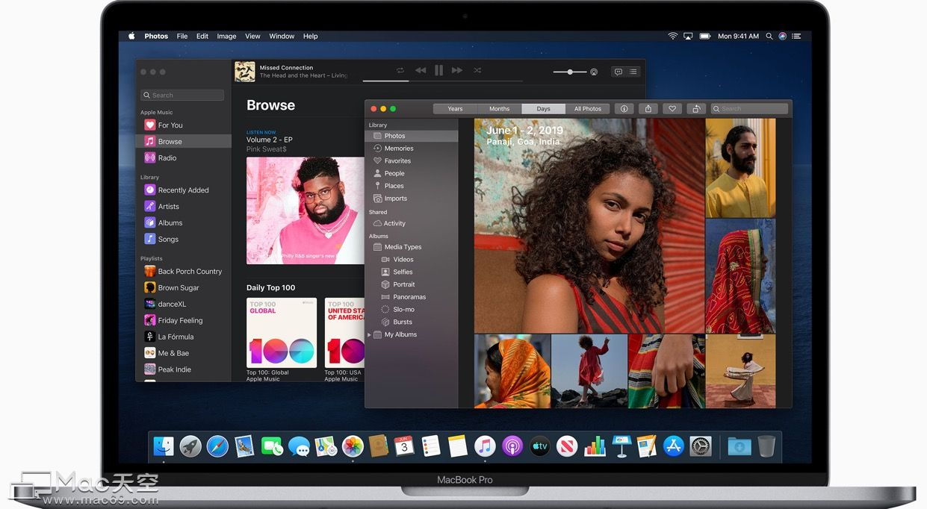The width and height of the screenshot is (927, 509).
Task: Open Apple TV from the Dock
Action: pyautogui.click(x=540, y=446)
